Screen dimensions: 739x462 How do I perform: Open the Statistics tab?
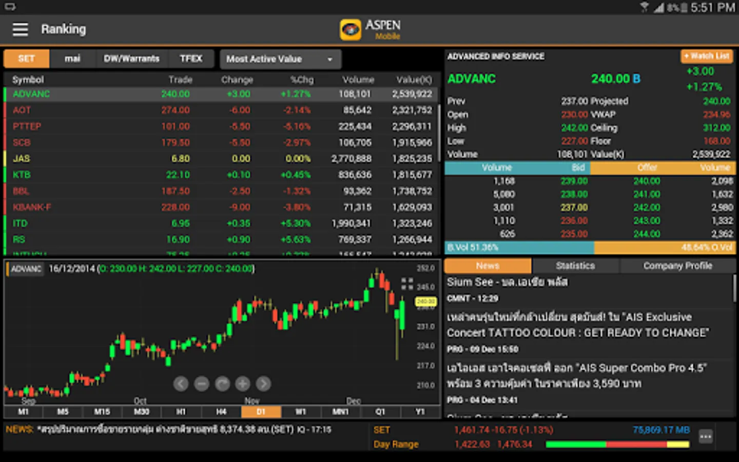pos(575,265)
